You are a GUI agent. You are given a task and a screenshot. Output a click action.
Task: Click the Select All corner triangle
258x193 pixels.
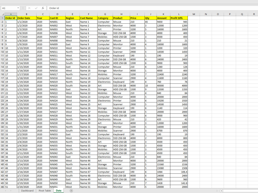[3, 14]
